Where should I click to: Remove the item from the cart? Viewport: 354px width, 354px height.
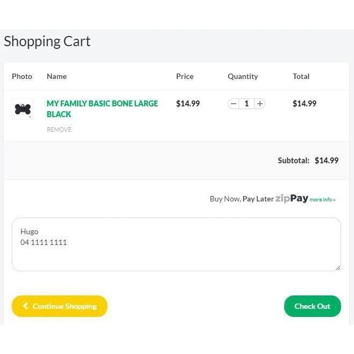click(59, 129)
